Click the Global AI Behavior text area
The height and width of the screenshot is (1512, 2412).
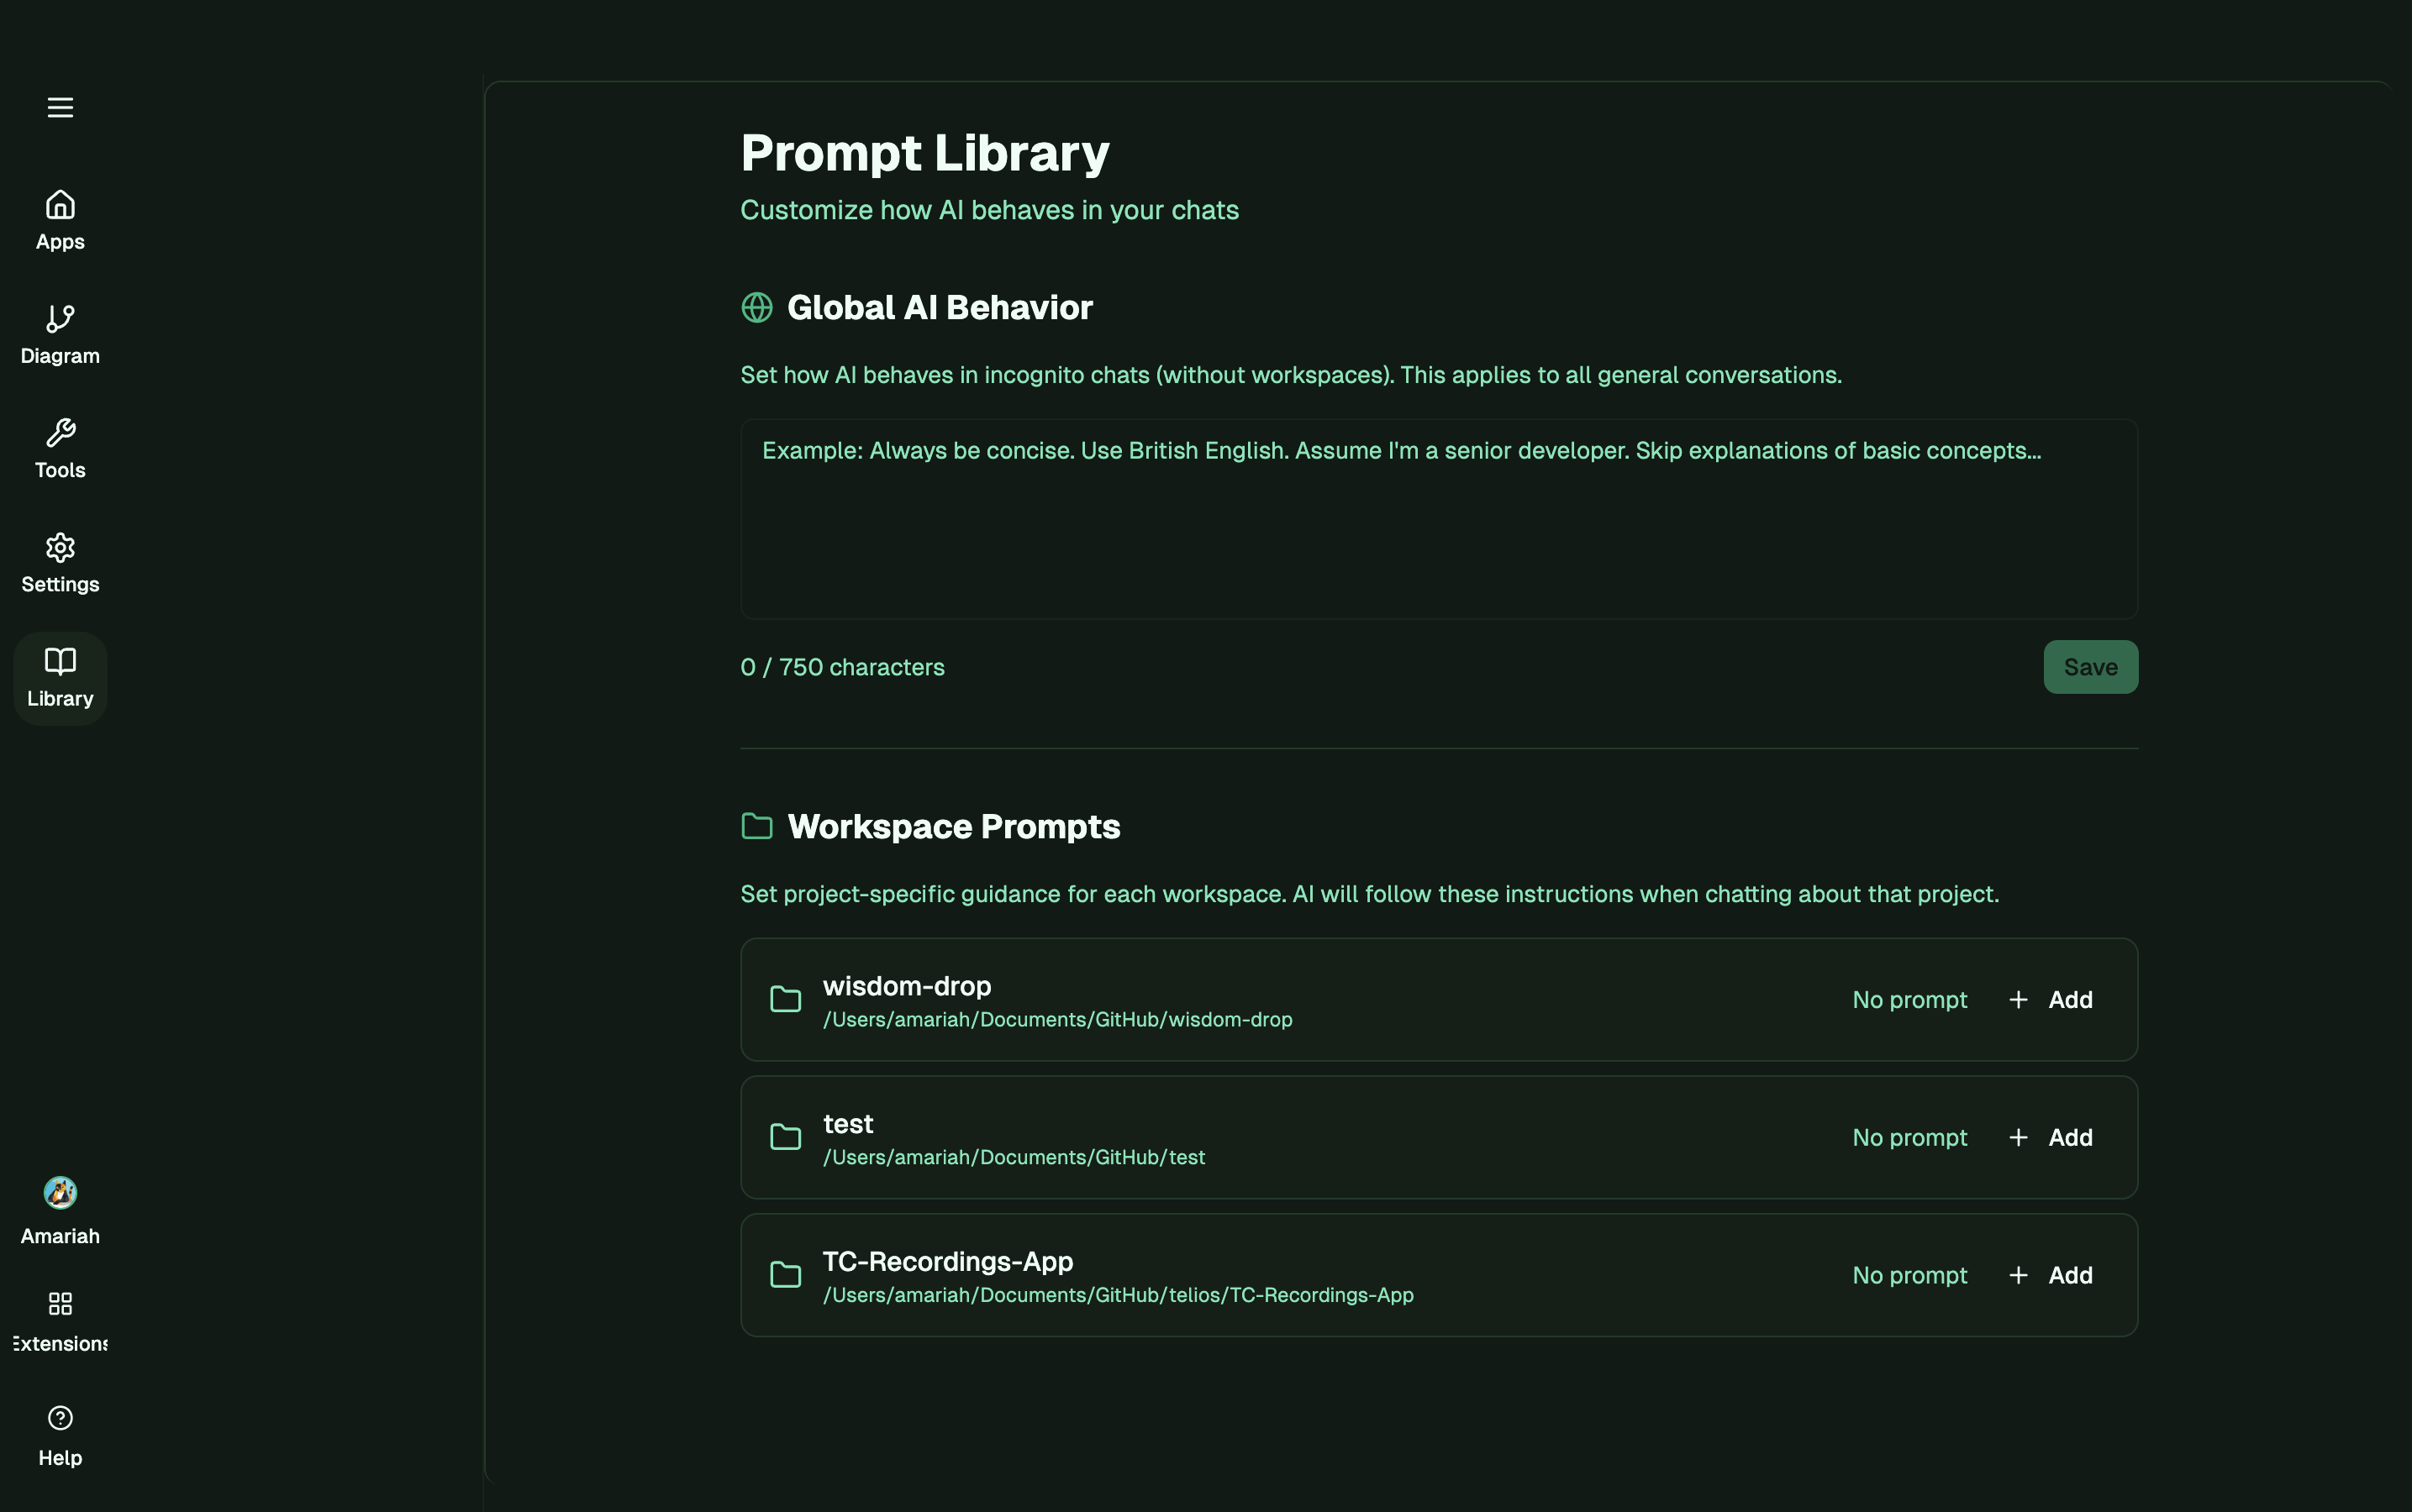(1438, 517)
